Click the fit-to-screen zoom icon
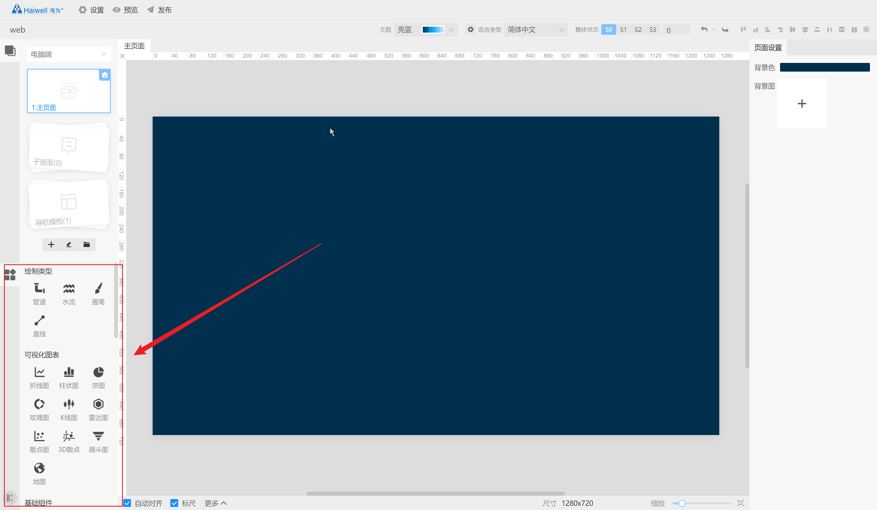 [741, 503]
